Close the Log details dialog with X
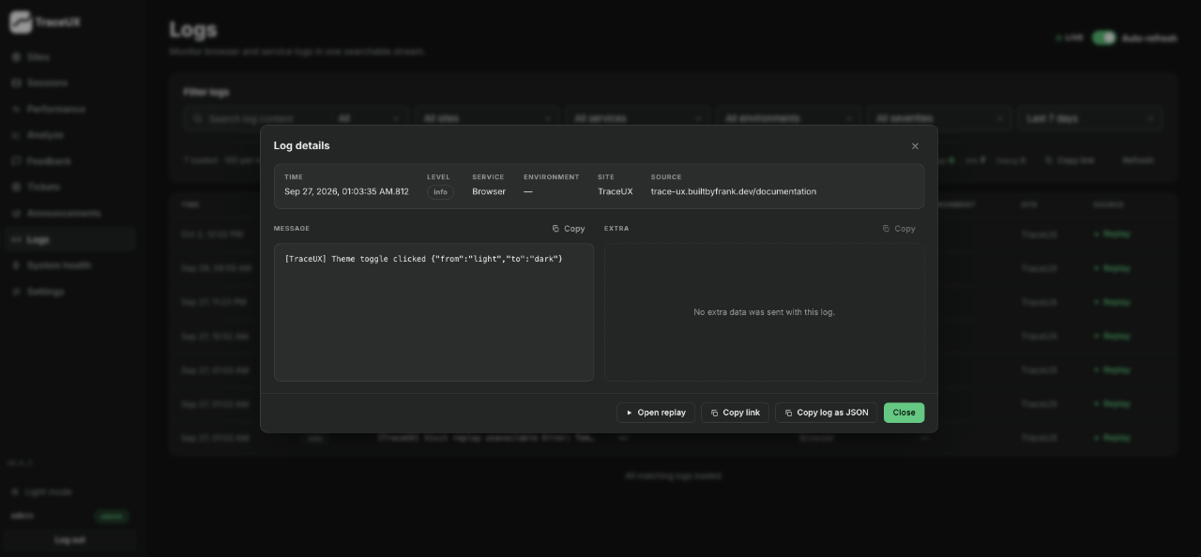The image size is (1201, 557). click(915, 146)
